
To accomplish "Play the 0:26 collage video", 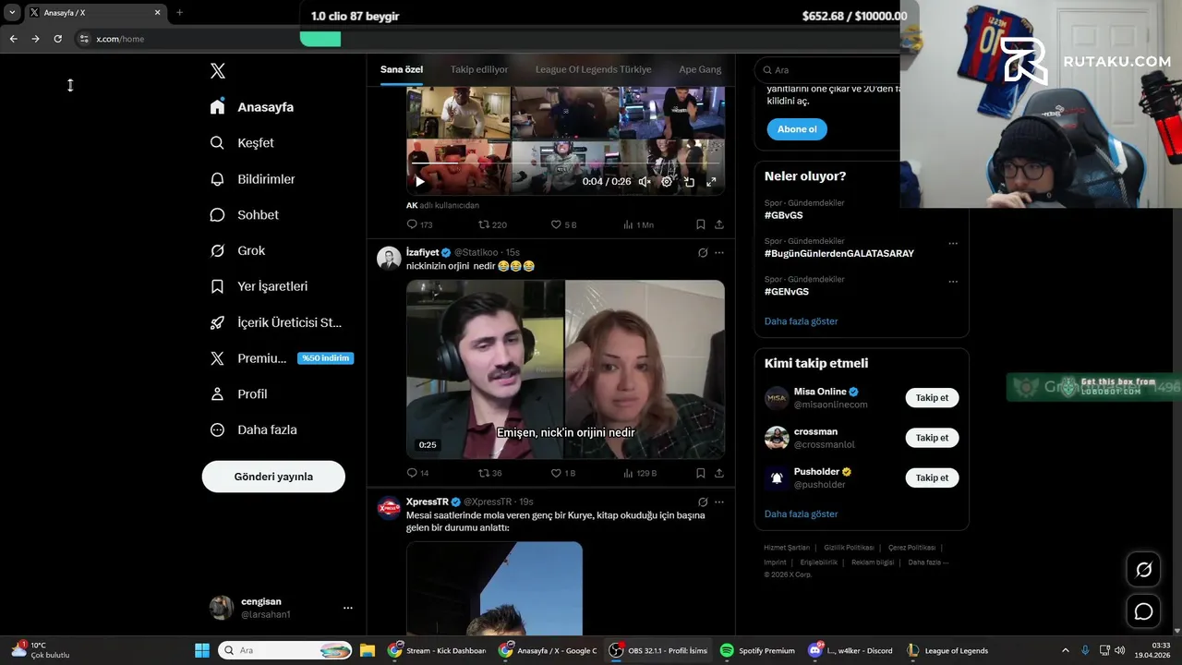I will [420, 182].
